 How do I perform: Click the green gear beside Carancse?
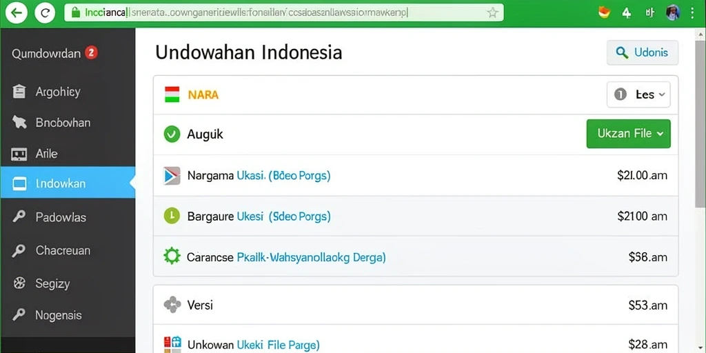172,256
